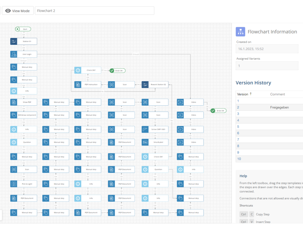Viewport: 303px width, 227px height.
Task: Click the Flowchart 2 name field
Action: click(95, 11)
